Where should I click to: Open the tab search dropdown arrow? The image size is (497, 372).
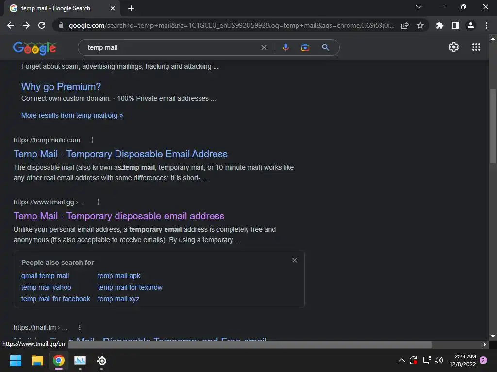pos(419,7)
